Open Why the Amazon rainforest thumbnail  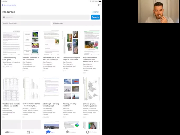(x=92, y=43)
